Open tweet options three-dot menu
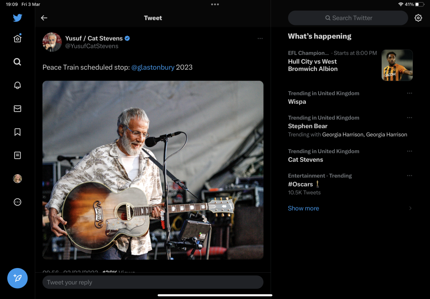 click(260, 38)
